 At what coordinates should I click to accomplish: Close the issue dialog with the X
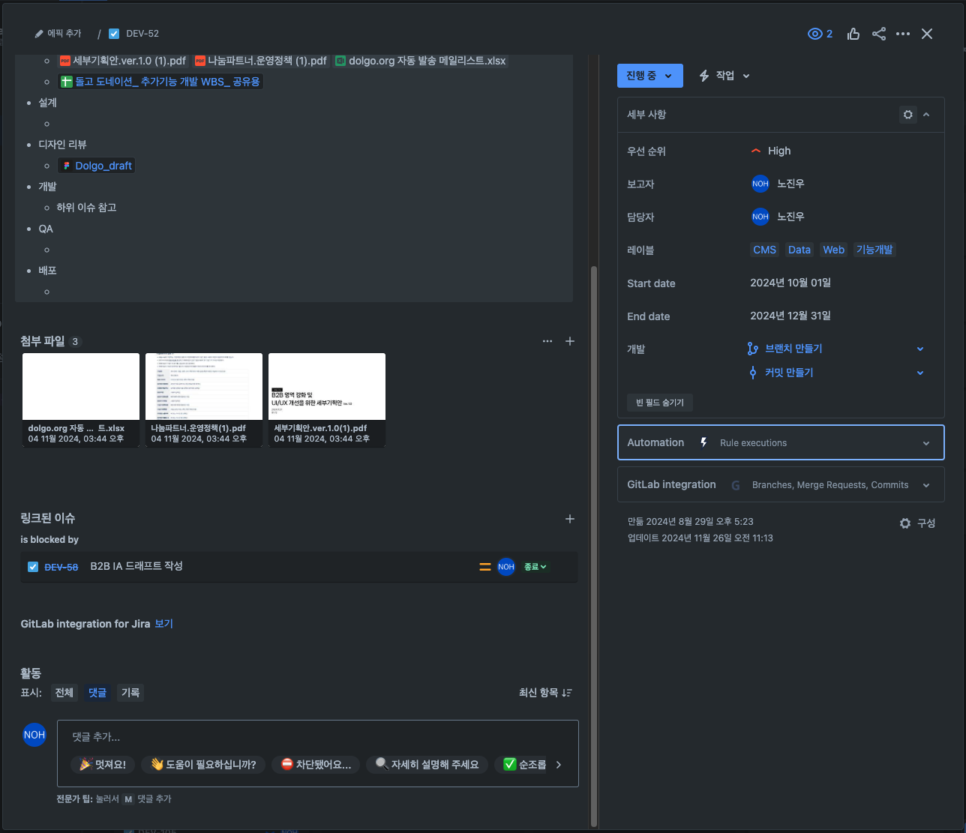(927, 34)
